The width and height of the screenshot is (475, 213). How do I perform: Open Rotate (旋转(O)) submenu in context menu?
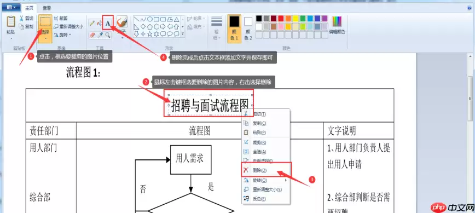pos(266,180)
